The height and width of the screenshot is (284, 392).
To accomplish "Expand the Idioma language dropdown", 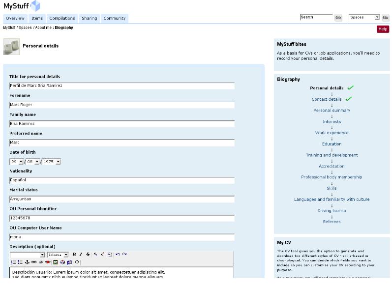I will (x=65, y=255).
